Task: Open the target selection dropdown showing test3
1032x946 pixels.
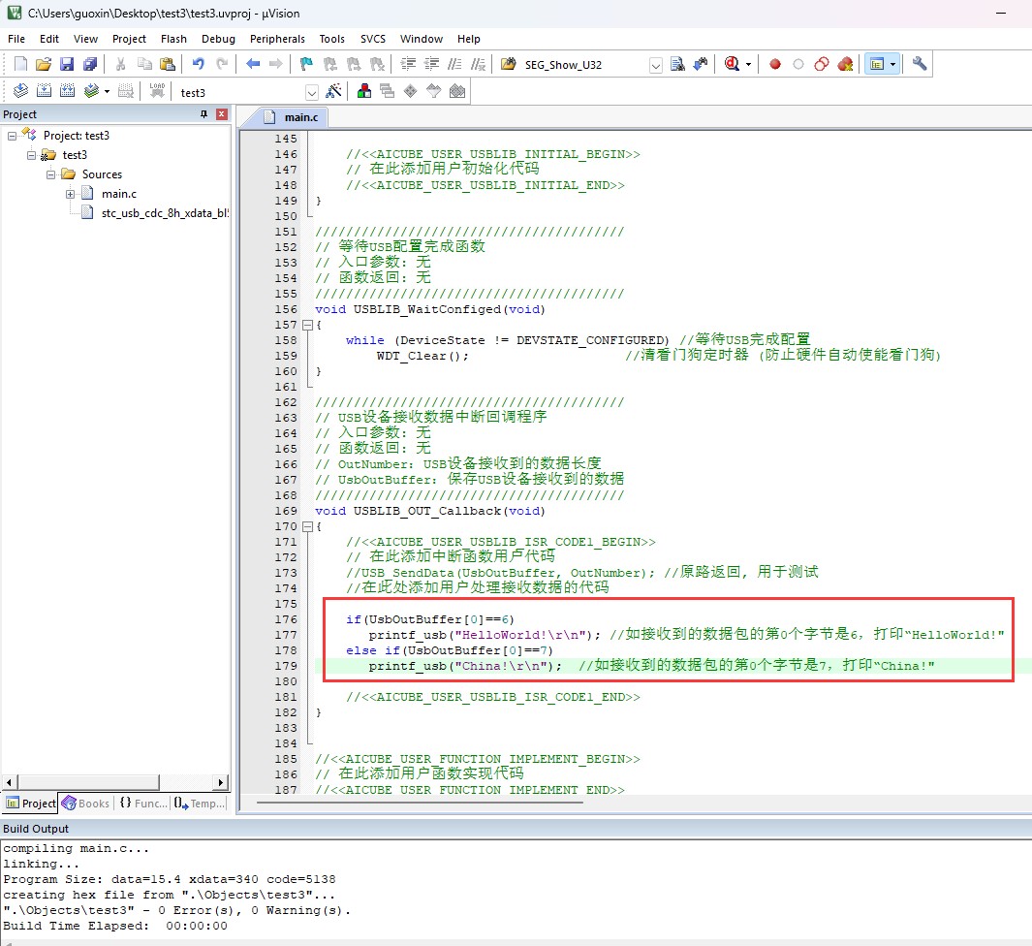Action: (312, 93)
